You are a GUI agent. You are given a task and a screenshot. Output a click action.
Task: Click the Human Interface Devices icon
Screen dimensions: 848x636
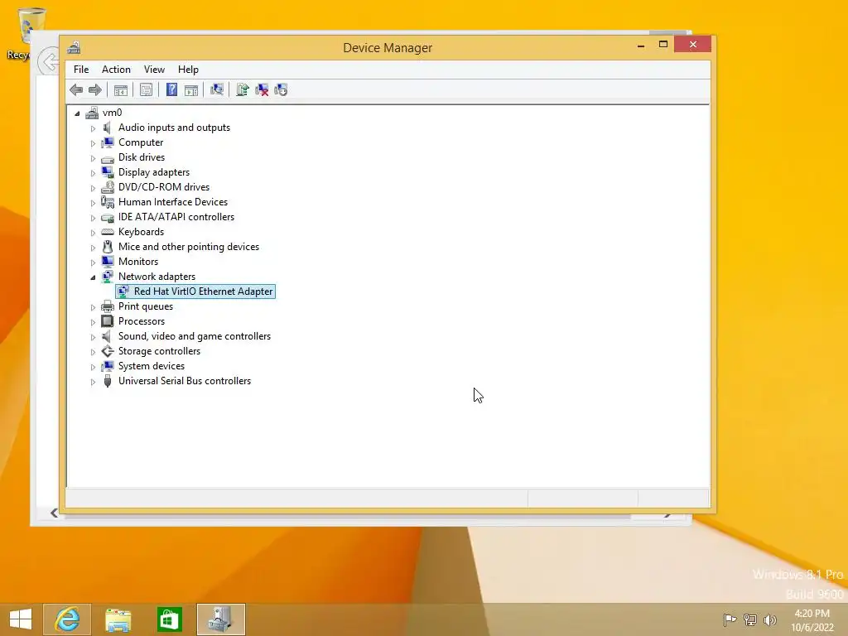[x=108, y=202]
